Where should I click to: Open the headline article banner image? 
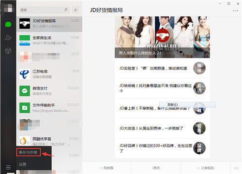[x=162, y=37]
